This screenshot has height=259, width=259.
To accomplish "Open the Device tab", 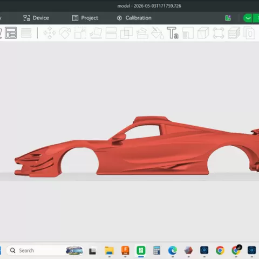I will (36, 18).
